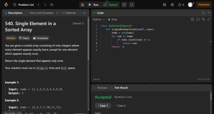Expand editor with diagonal arrows icon
Viewport: 214px width, 114px height.
pos(209,19)
